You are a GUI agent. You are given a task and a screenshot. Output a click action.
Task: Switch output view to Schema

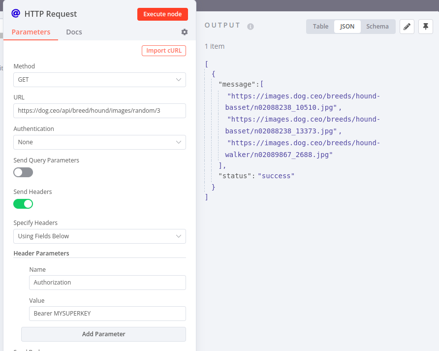coord(377,26)
